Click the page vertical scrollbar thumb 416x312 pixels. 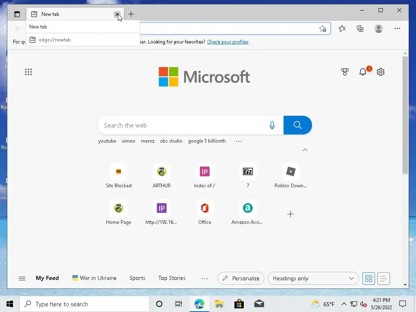(x=405, y=115)
